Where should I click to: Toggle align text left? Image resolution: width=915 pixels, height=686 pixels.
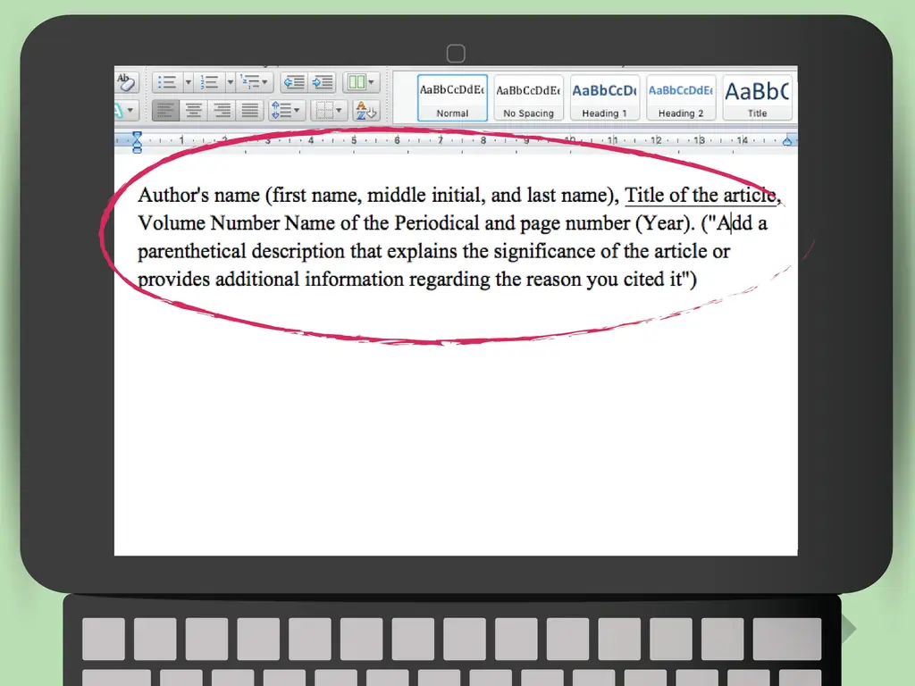tap(165, 111)
